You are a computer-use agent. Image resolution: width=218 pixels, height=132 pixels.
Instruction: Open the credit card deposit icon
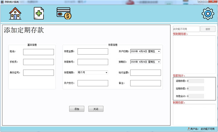pos(64,13)
